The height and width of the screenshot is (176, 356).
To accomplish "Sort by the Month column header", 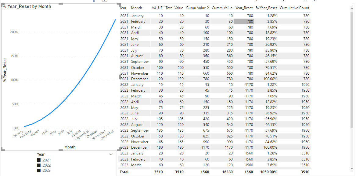I will pyautogui.click(x=136, y=8).
